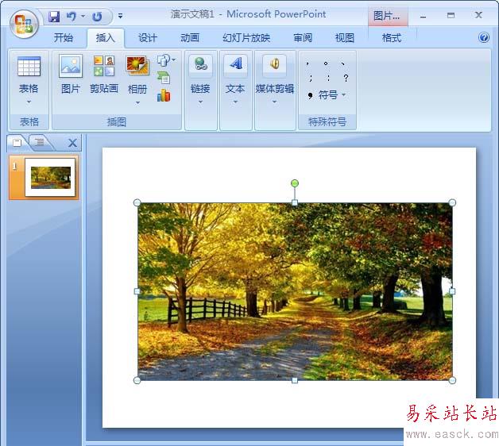Viewport: 499px width, 446px height.
Task: Undo the last action
Action: pyautogui.click(x=72, y=16)
